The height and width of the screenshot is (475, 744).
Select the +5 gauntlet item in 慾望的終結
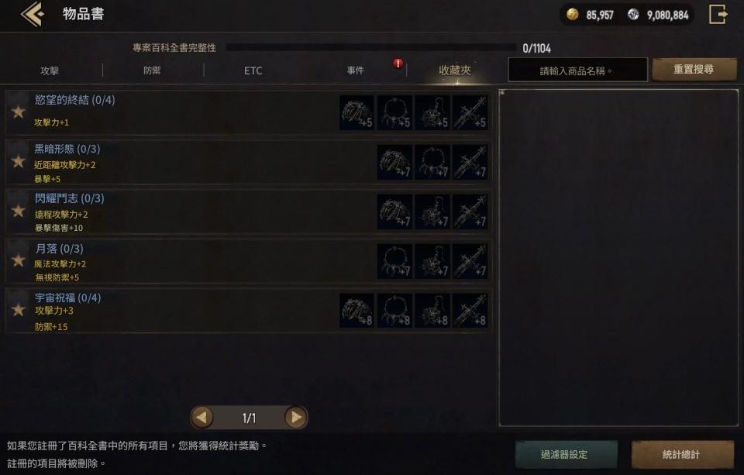click(x=356, y=113)
